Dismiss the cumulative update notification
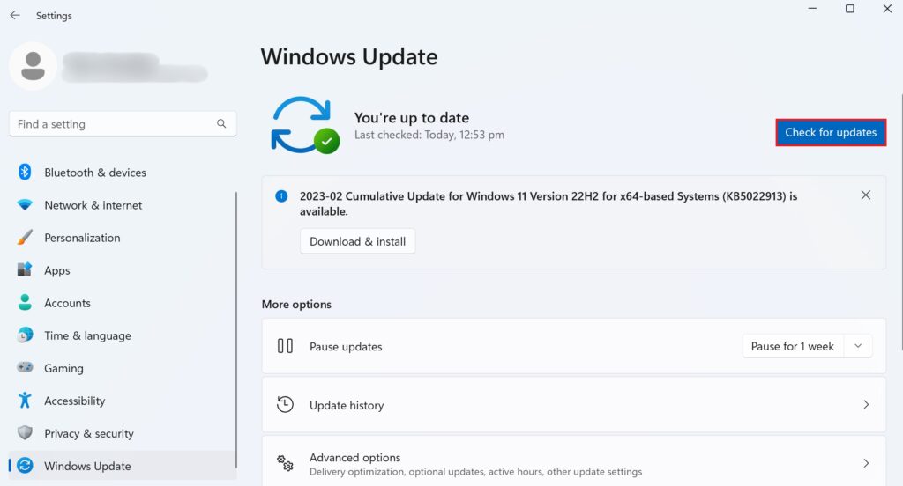Viewport: 903px width, 486px height. coord(866,195)
